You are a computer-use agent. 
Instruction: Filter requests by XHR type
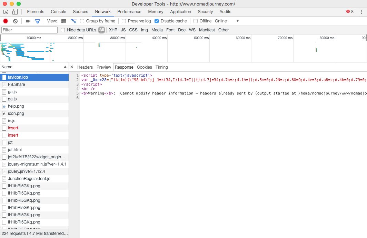pyautogui.click(x=113, y=30)
